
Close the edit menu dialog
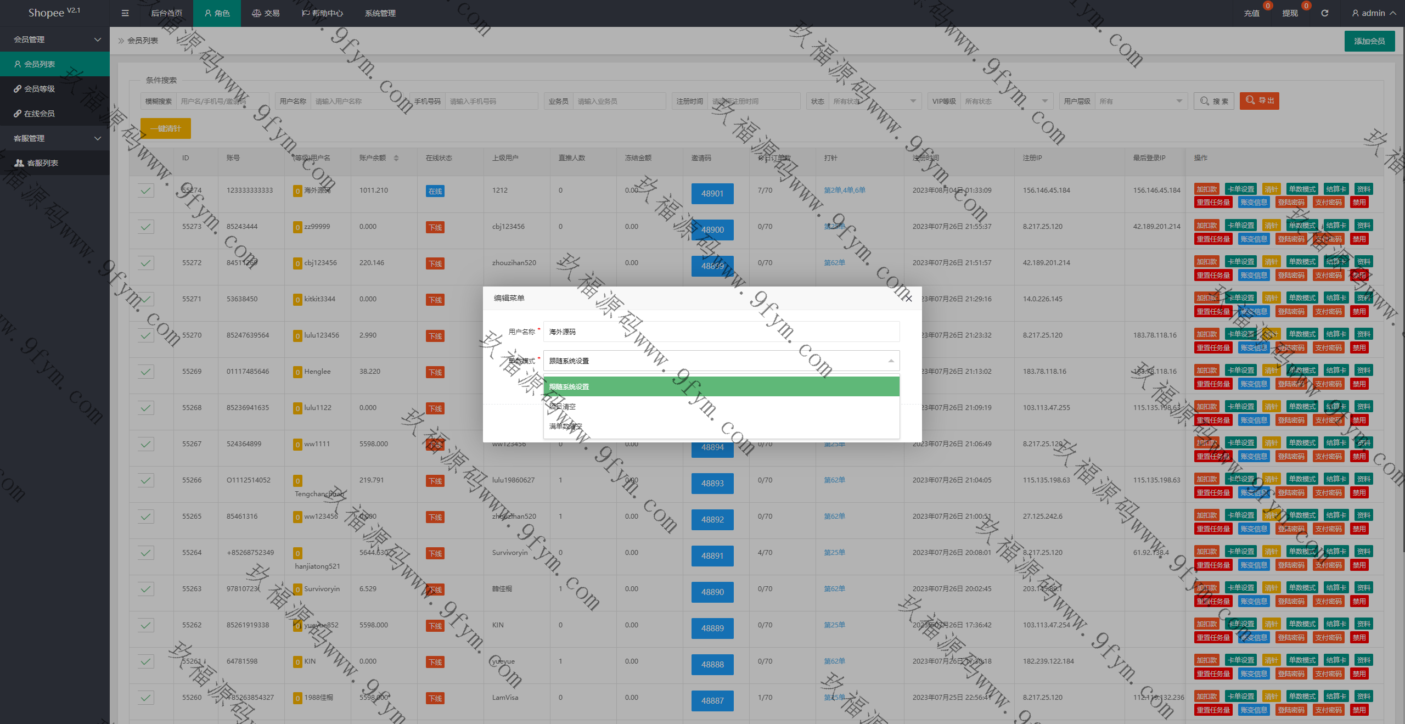pyautogui.click(x=909, y=299)
